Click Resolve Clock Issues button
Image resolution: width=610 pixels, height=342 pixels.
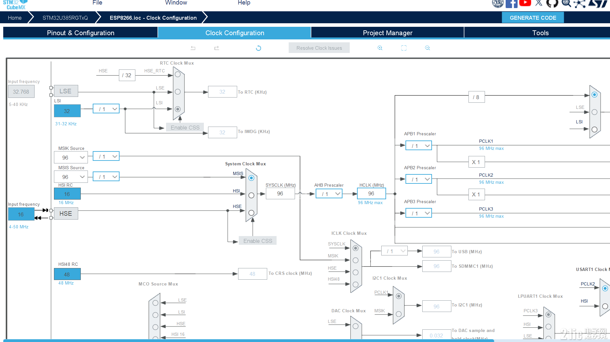(319, 48)
